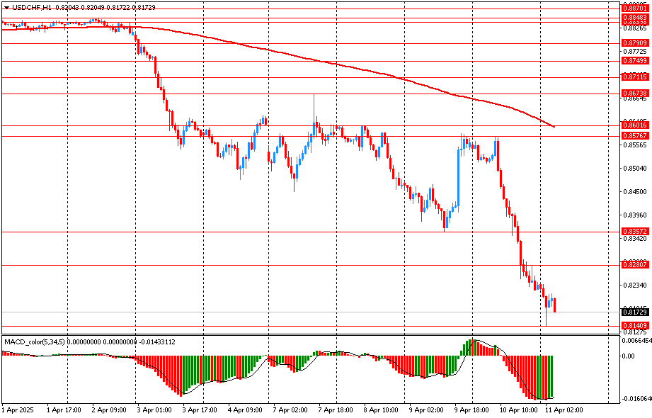
Task: Click the red moving average line end
Action: coord(552,125)
